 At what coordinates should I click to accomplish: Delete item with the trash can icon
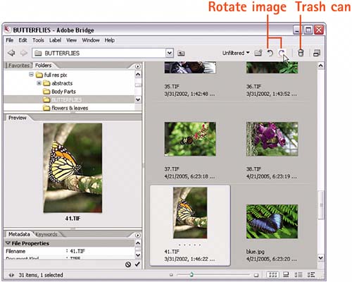coord(301,53)
